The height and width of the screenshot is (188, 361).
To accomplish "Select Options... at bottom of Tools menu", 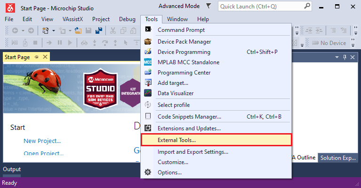I will point(216,173).
